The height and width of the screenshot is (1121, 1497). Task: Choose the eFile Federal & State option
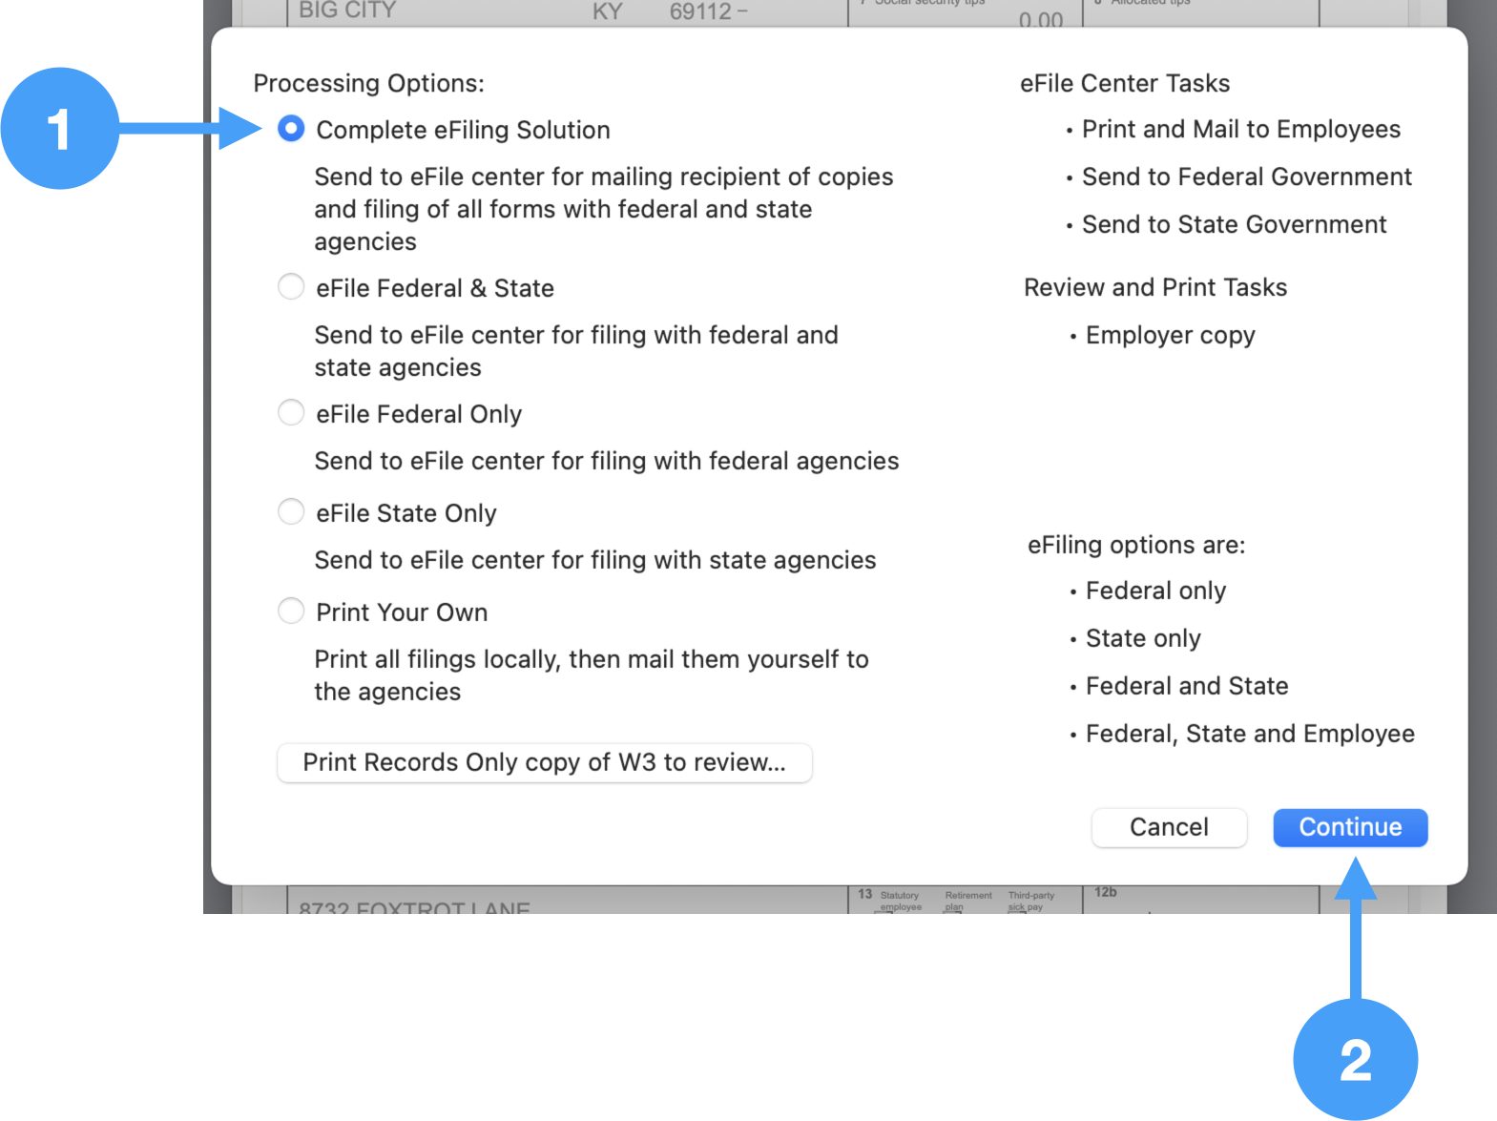pos(291,287)
